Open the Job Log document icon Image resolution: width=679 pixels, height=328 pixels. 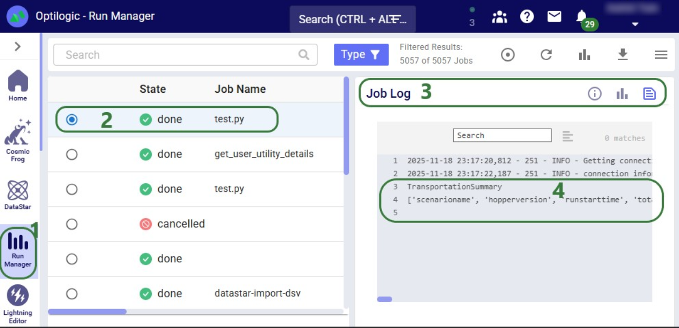click(649, 93)
